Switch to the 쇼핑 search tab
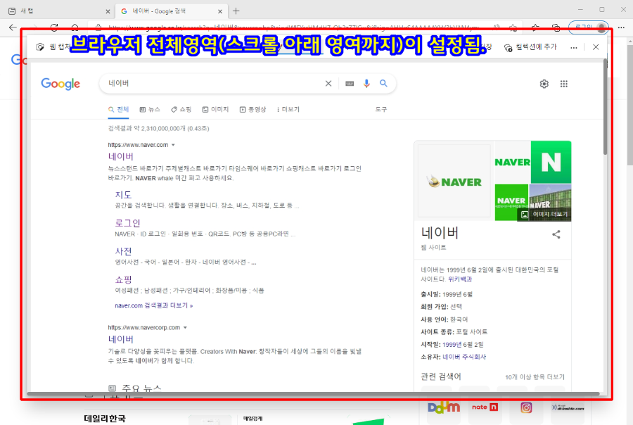This screenshot has height=425, width=633. click(181, 110)
